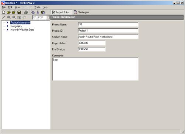This screenshot has width=185, height=134.
Task: Switch to the Strategies tab
Action: (81, 12)
